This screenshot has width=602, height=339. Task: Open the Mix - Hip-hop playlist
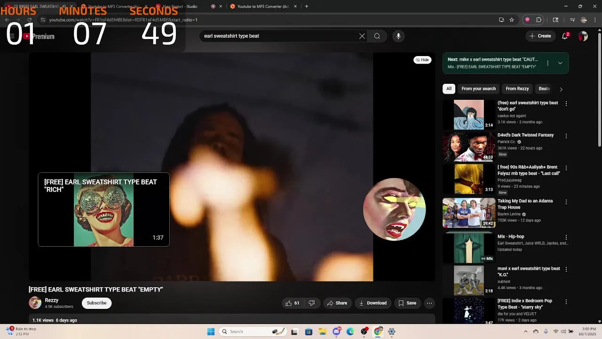(511, 237)
